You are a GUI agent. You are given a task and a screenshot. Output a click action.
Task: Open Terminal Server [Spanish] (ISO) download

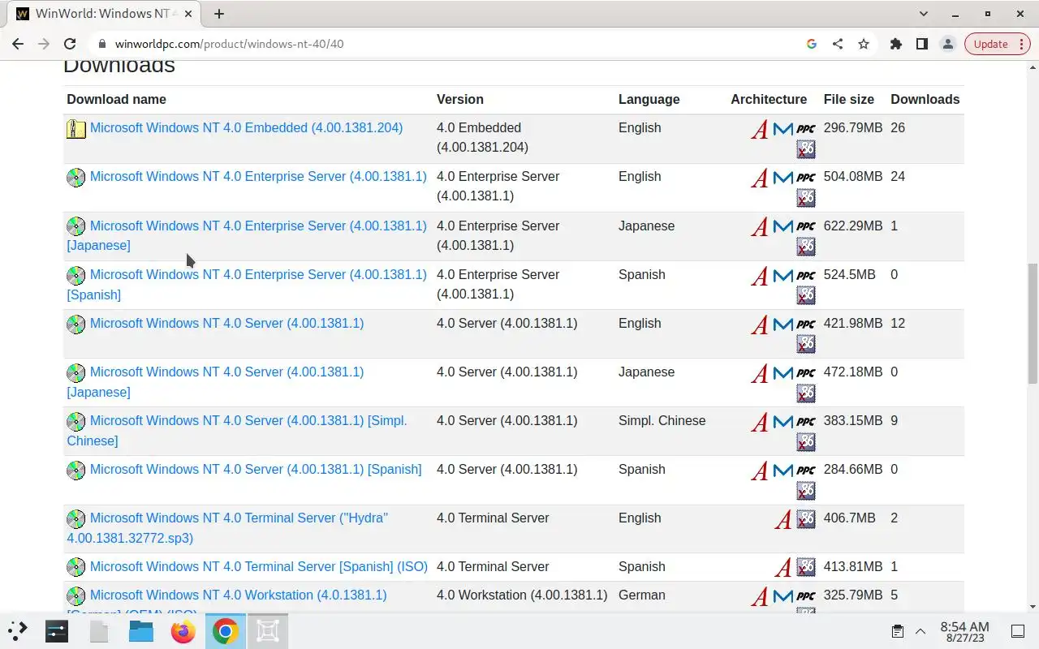click(x=259, y=566)
